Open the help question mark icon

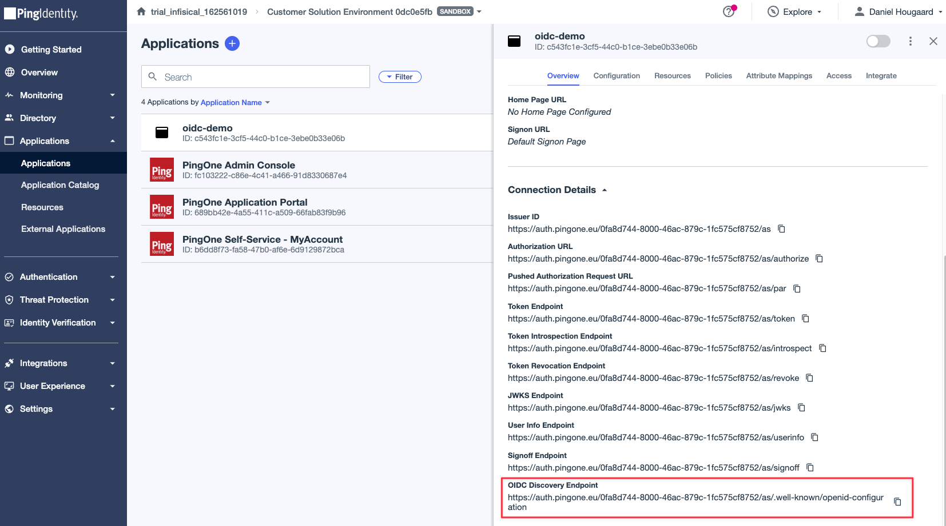(729, 11)
